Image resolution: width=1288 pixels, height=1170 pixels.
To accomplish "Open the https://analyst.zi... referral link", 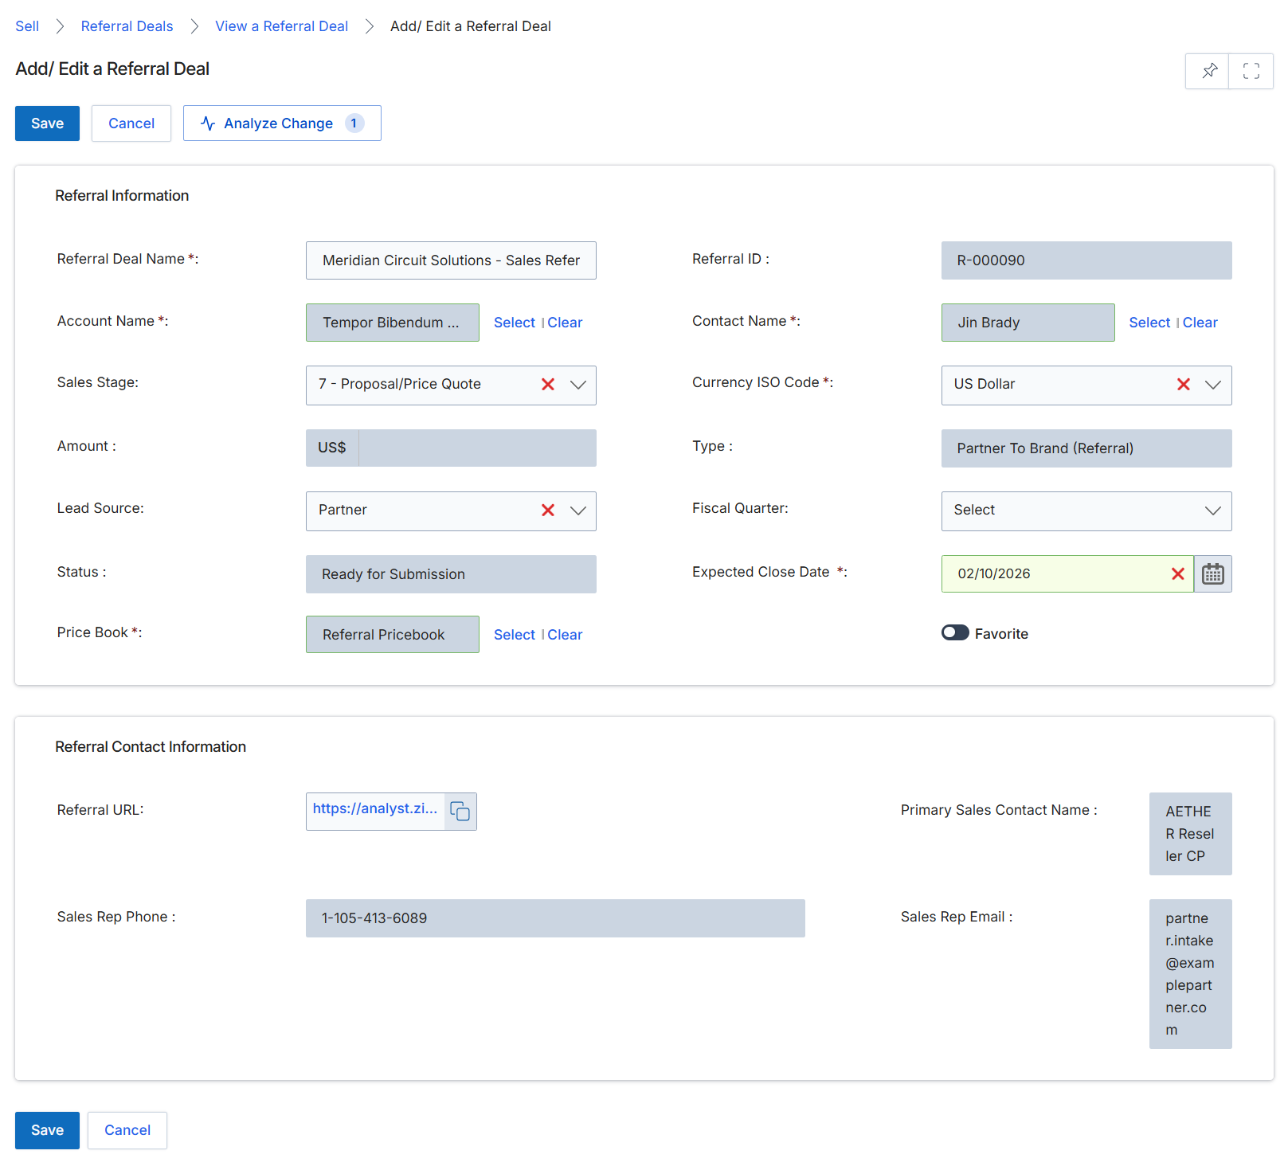I will point(375,808).
